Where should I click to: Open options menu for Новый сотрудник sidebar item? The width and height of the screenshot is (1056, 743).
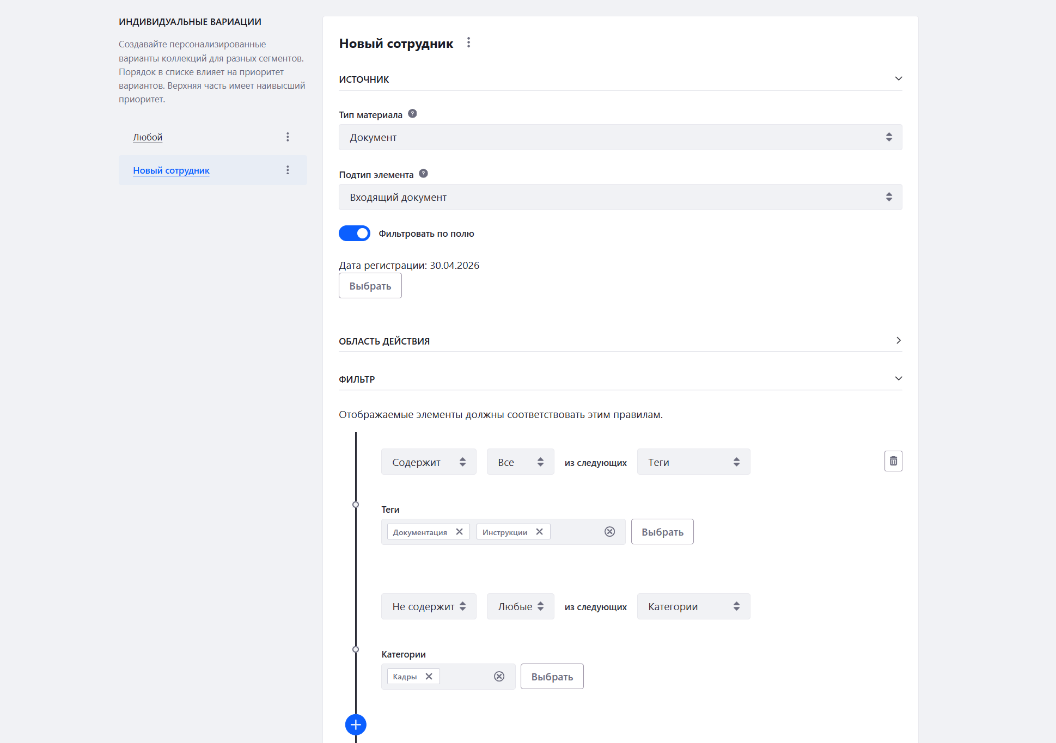coord(288,170)
